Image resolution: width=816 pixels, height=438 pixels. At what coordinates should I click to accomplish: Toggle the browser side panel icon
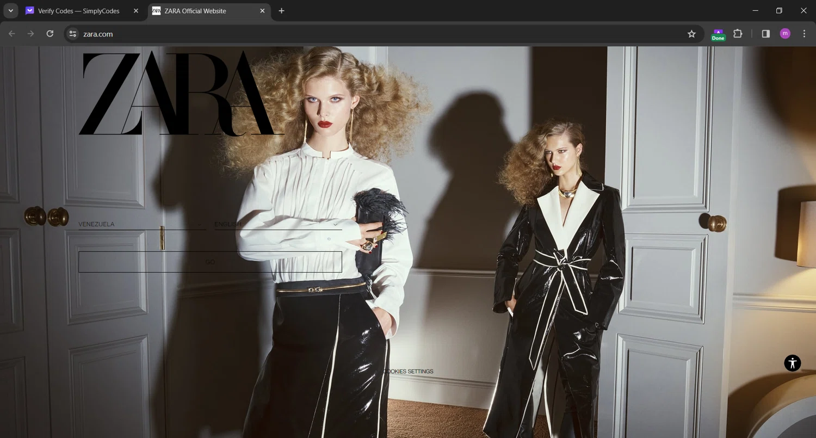point(765,34)
